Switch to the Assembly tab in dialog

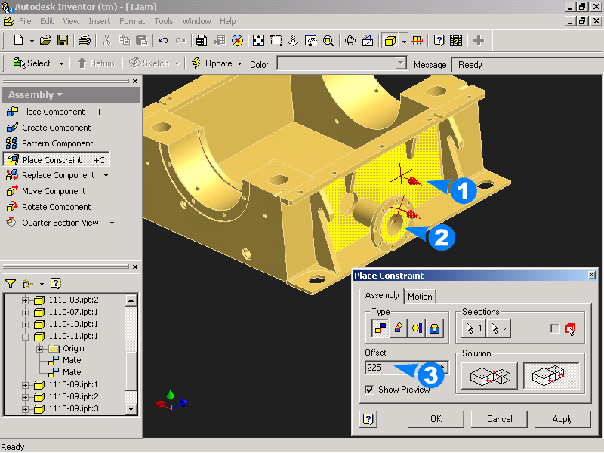[x=382, y=295]
